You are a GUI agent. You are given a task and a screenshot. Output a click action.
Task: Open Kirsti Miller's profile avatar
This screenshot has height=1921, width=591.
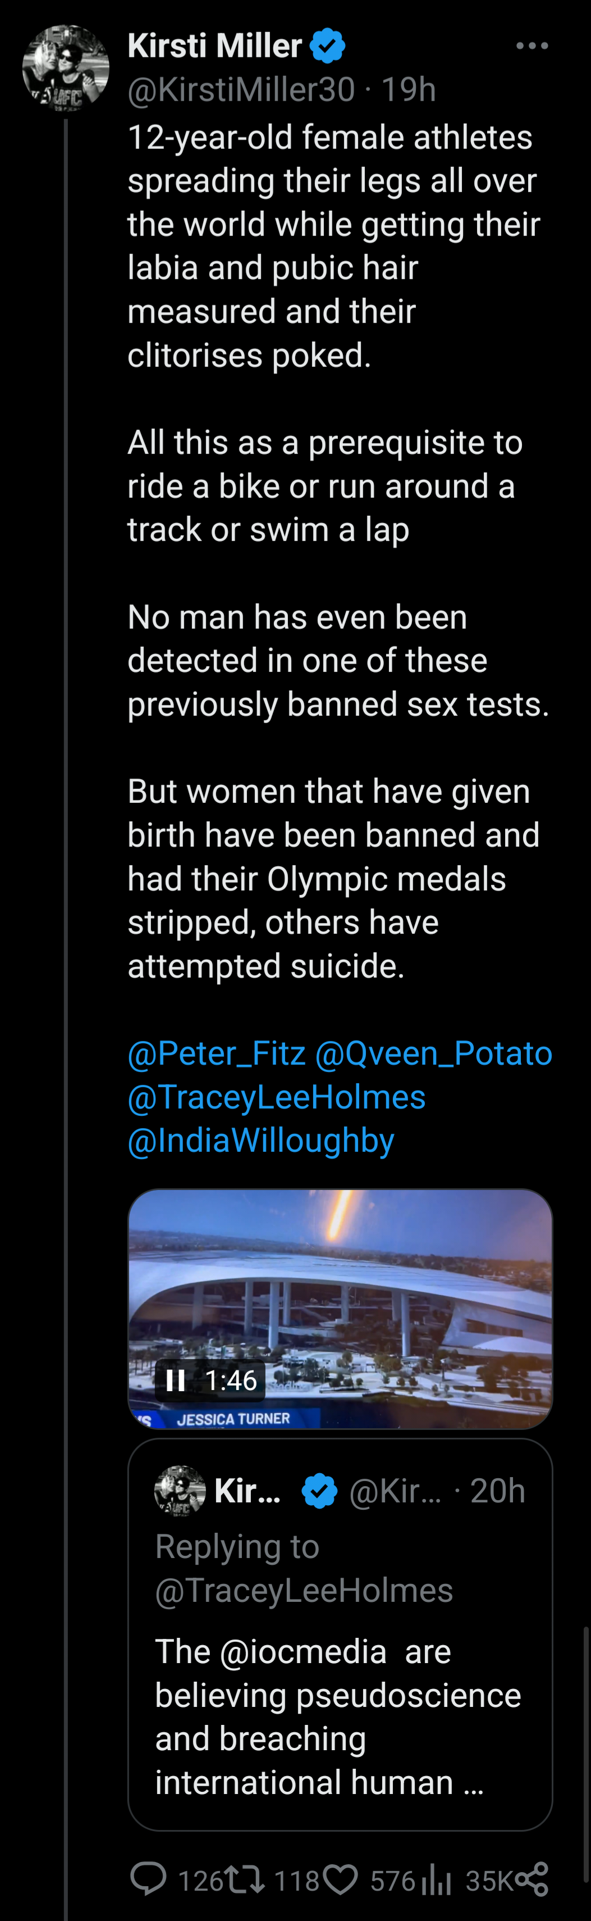click(x=66, y=68)
